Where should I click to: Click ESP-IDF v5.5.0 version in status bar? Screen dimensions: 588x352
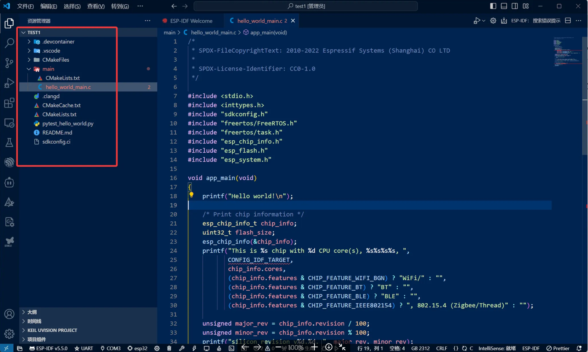click(x=49, y=348)
